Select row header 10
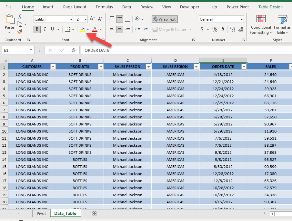Viewport: 292px width, 221px height. click(4, 131)
